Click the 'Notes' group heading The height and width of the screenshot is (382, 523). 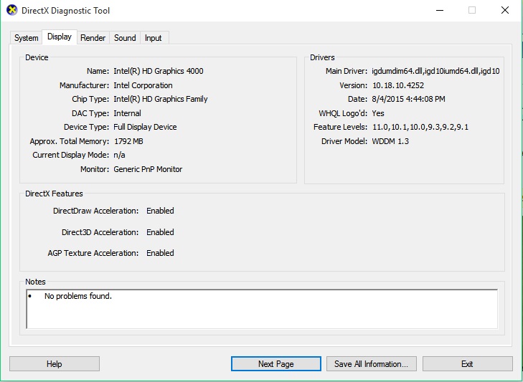click(35, 282)
